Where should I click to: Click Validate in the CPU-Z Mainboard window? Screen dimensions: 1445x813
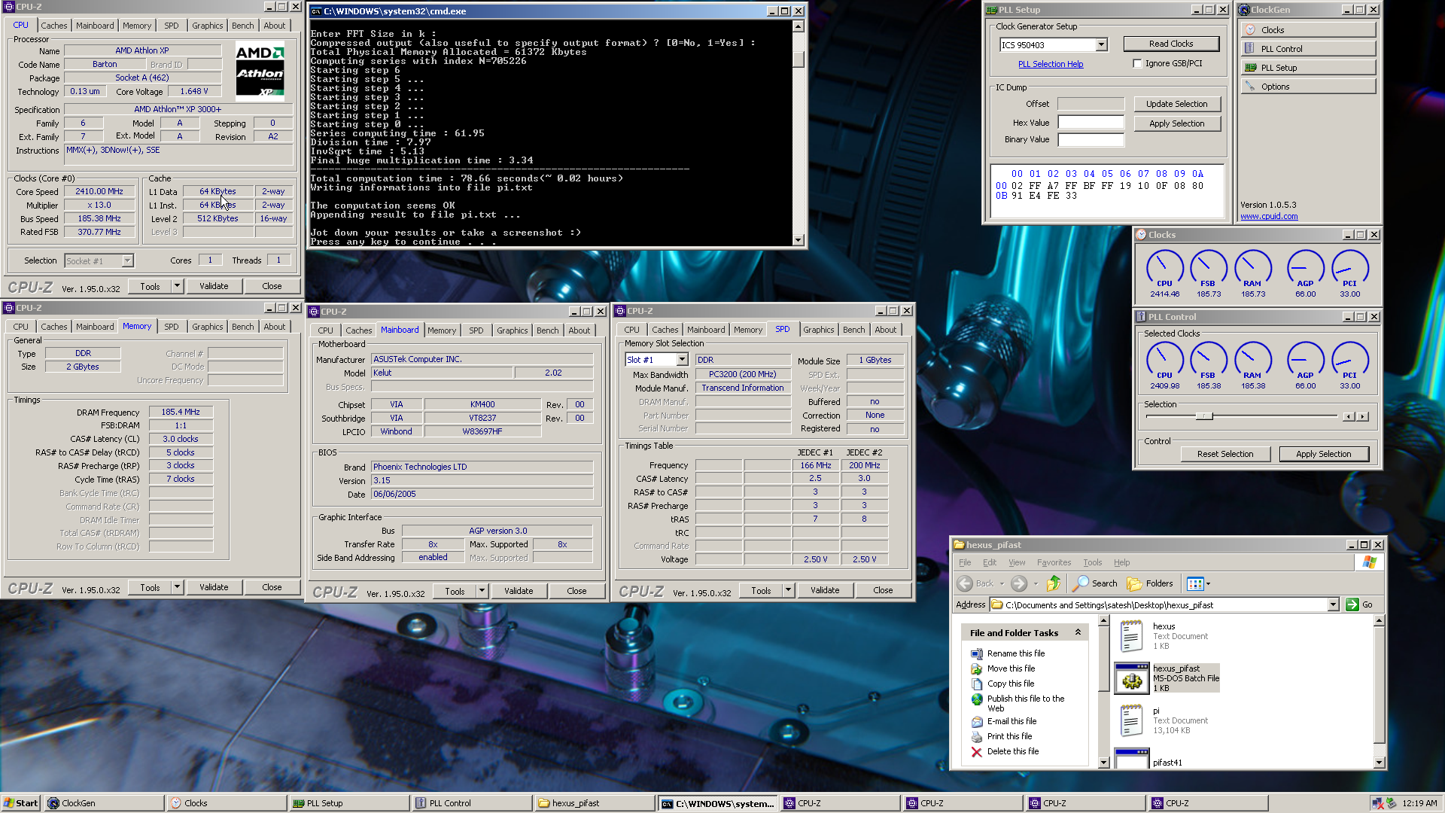[x=519, y=591]
